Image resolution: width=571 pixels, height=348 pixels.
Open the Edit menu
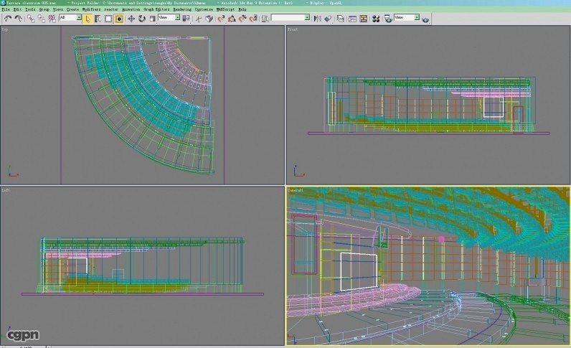click(17, 9)
